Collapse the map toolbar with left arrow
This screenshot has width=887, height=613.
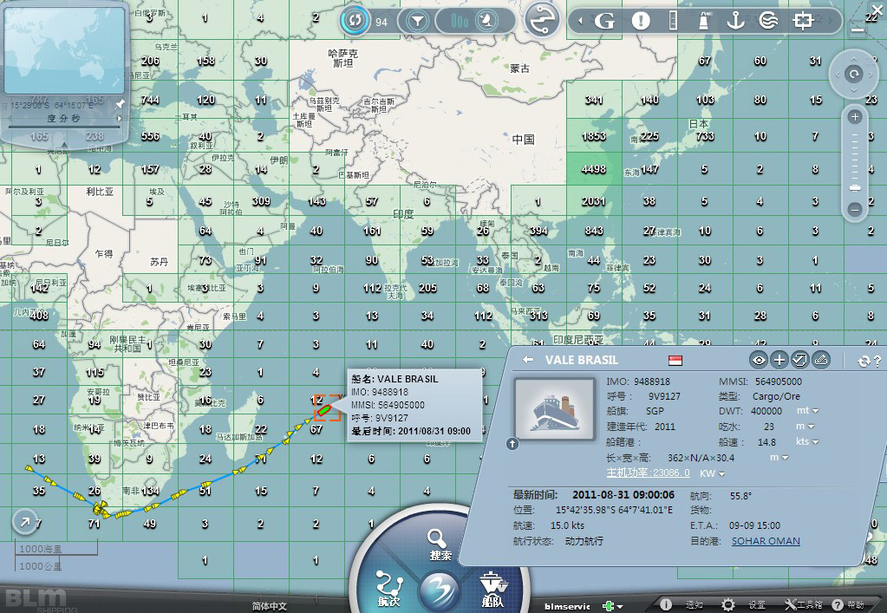coord(580,22)
